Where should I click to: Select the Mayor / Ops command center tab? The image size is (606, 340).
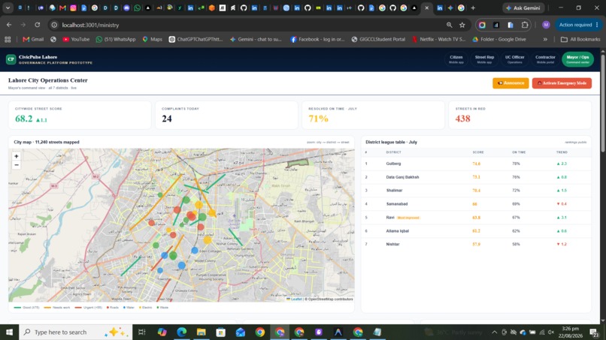click(577, 59)
